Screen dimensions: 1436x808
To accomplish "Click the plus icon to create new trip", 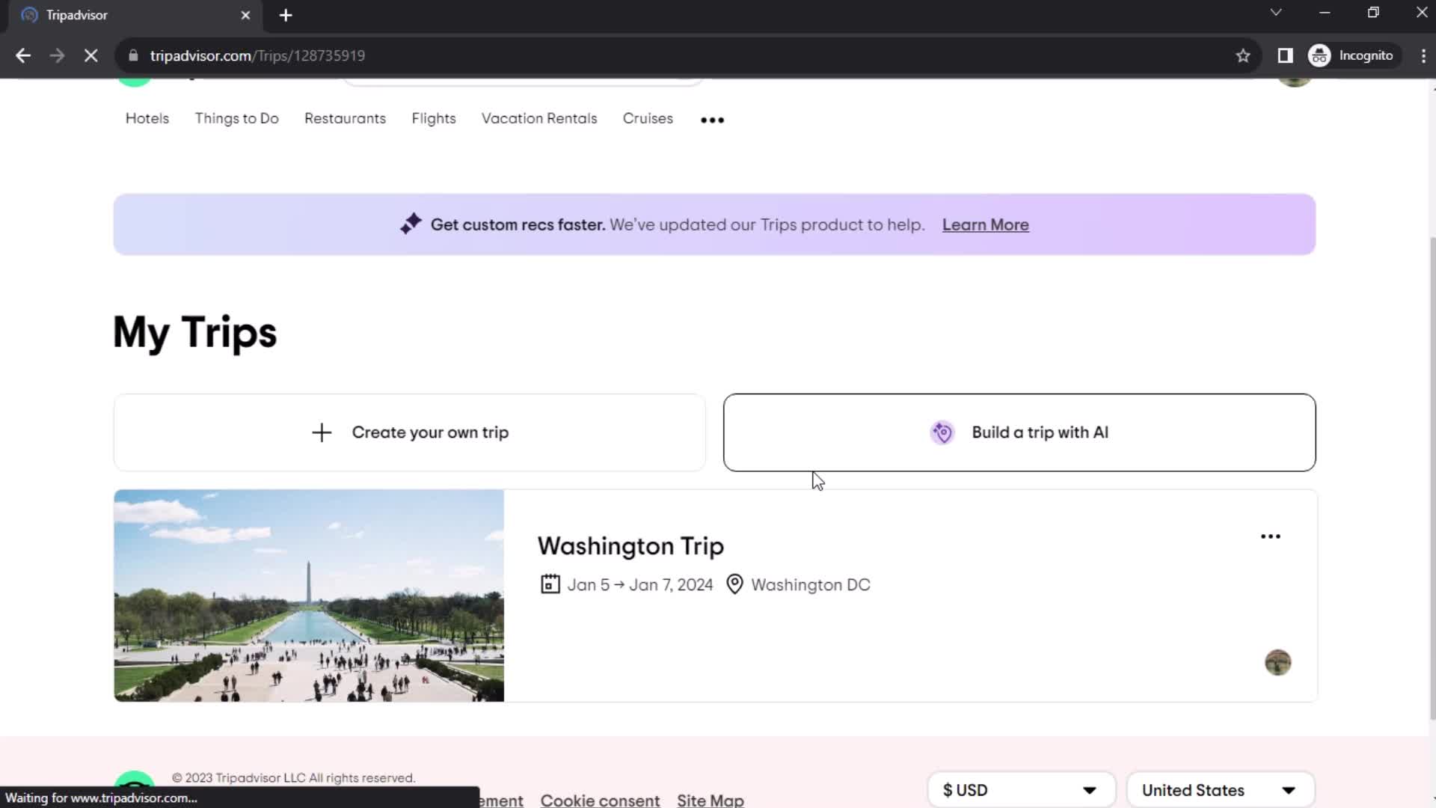I will (322, 432).
